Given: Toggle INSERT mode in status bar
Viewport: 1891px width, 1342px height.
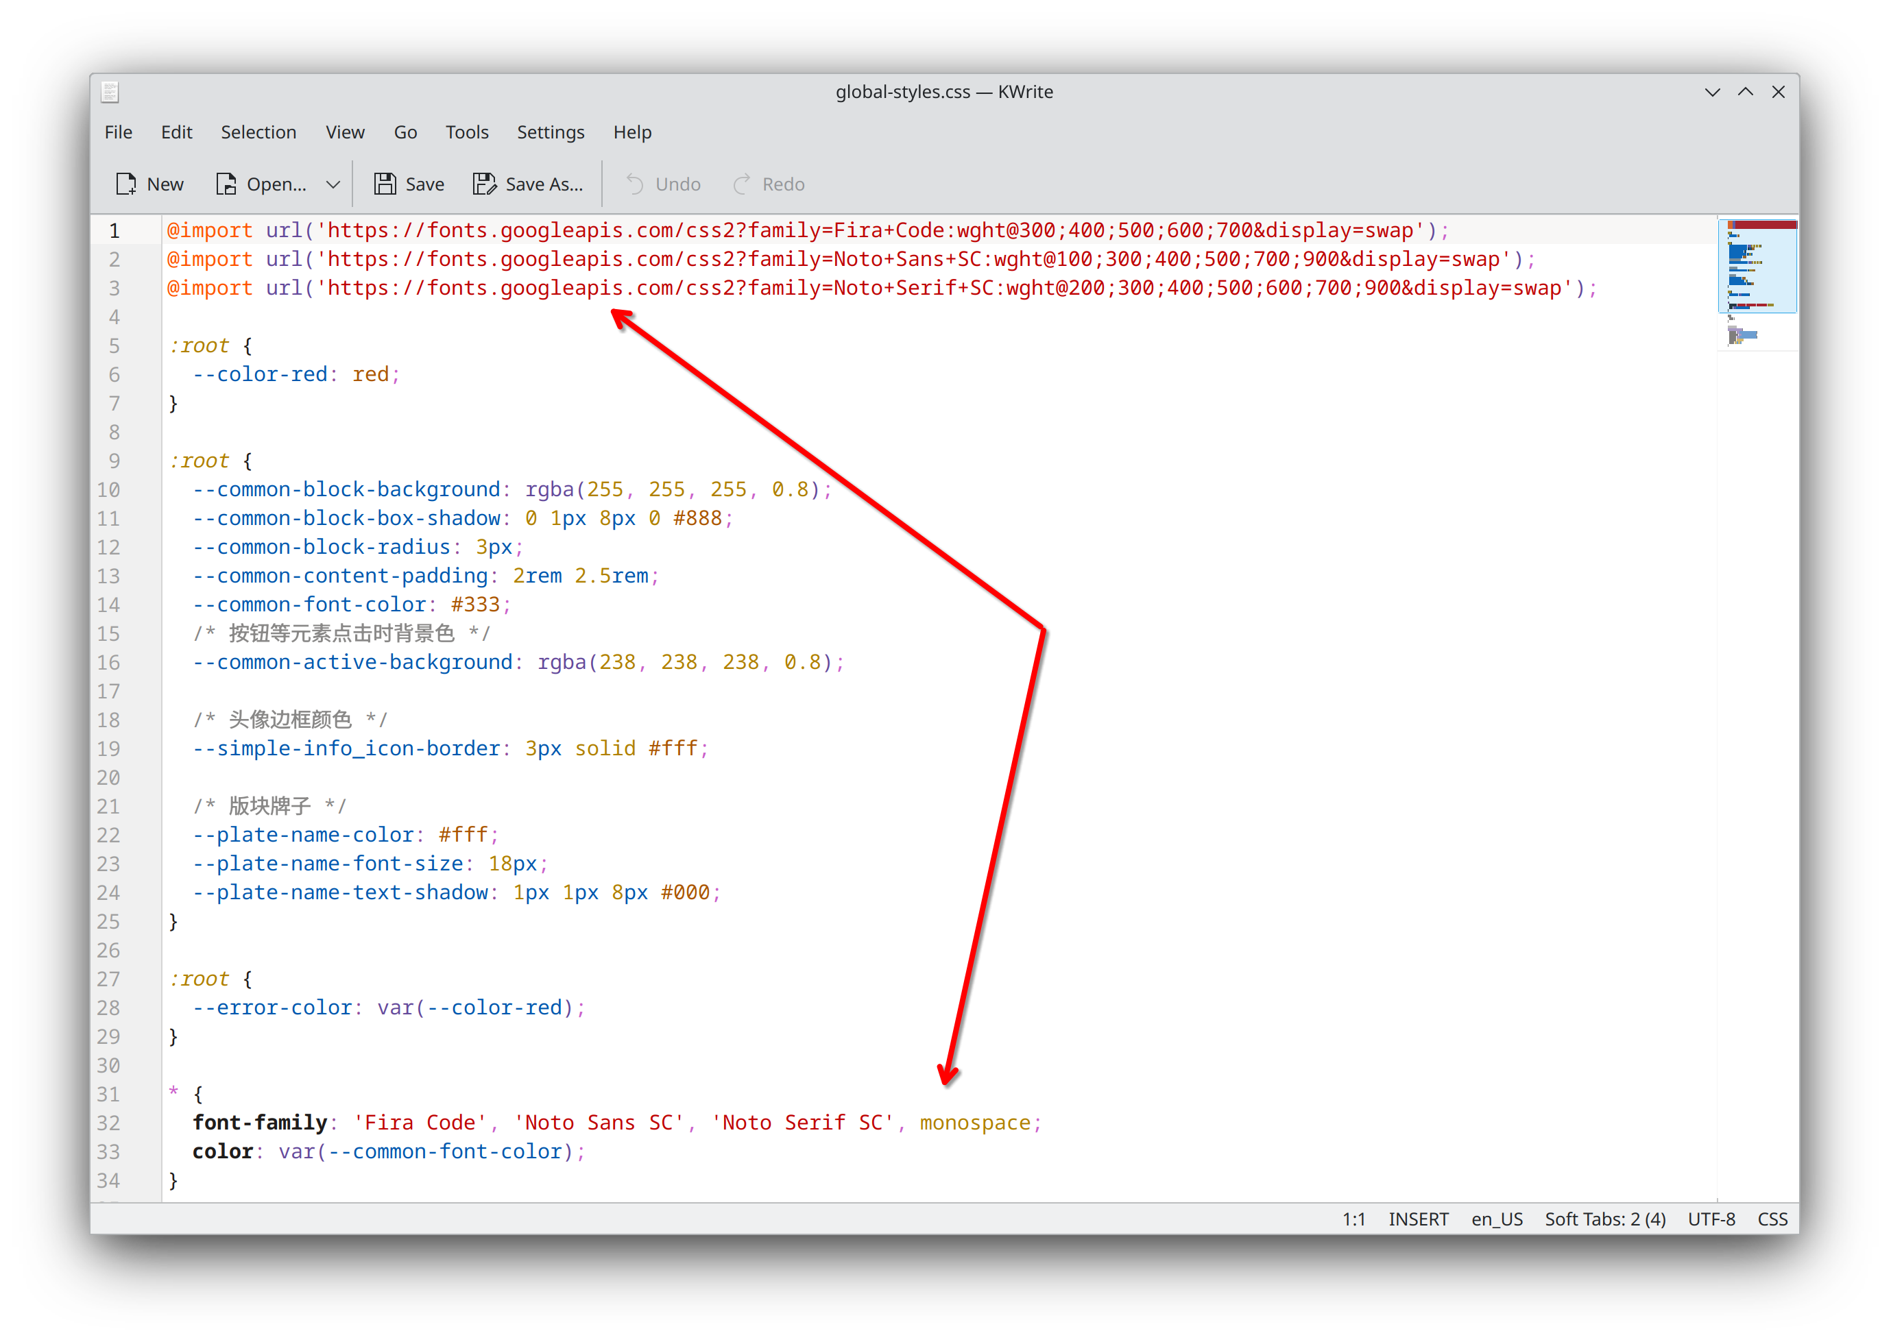Looking at the screenshot, I should point(1418,1219).
